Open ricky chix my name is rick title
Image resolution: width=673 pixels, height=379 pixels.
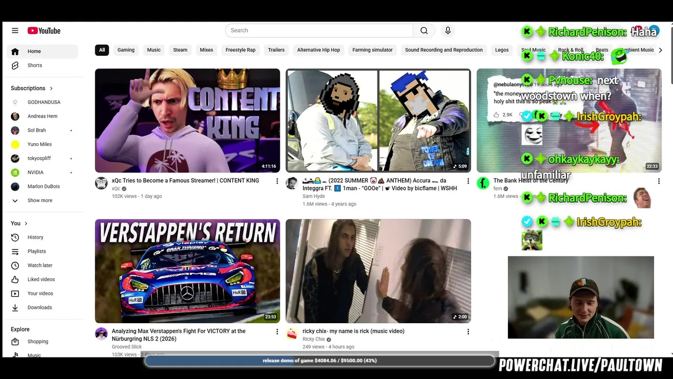point(353,331)
